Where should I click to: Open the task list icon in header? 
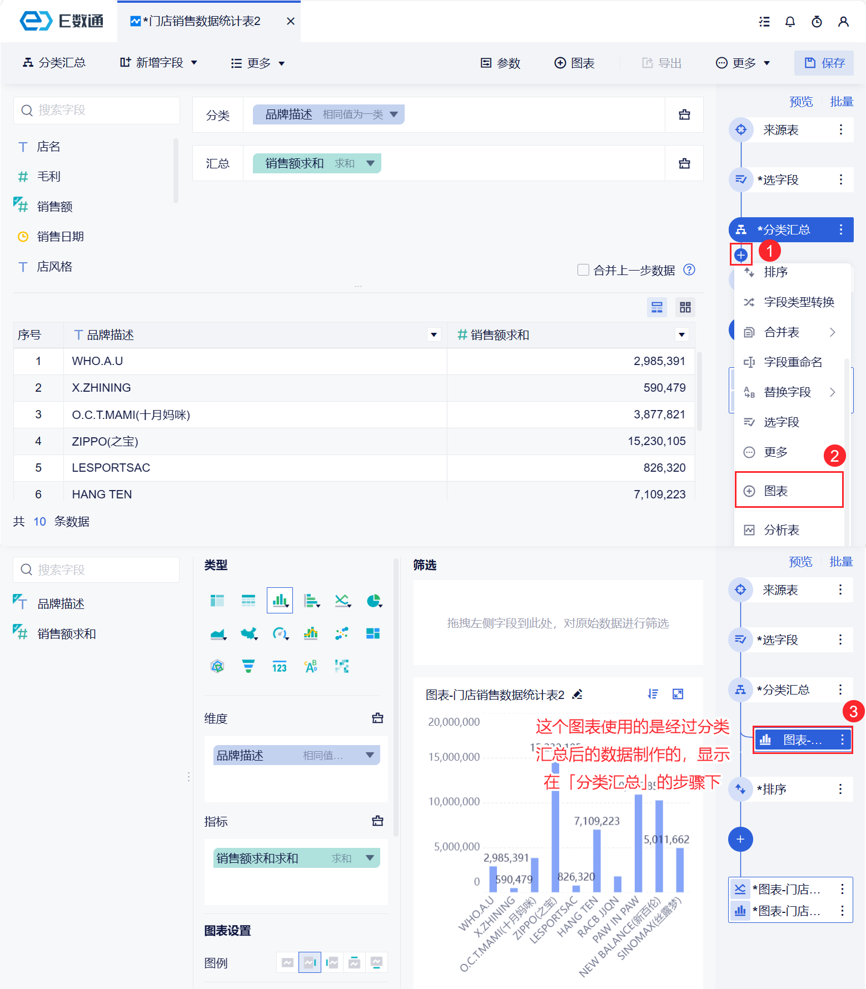(764, 22)
